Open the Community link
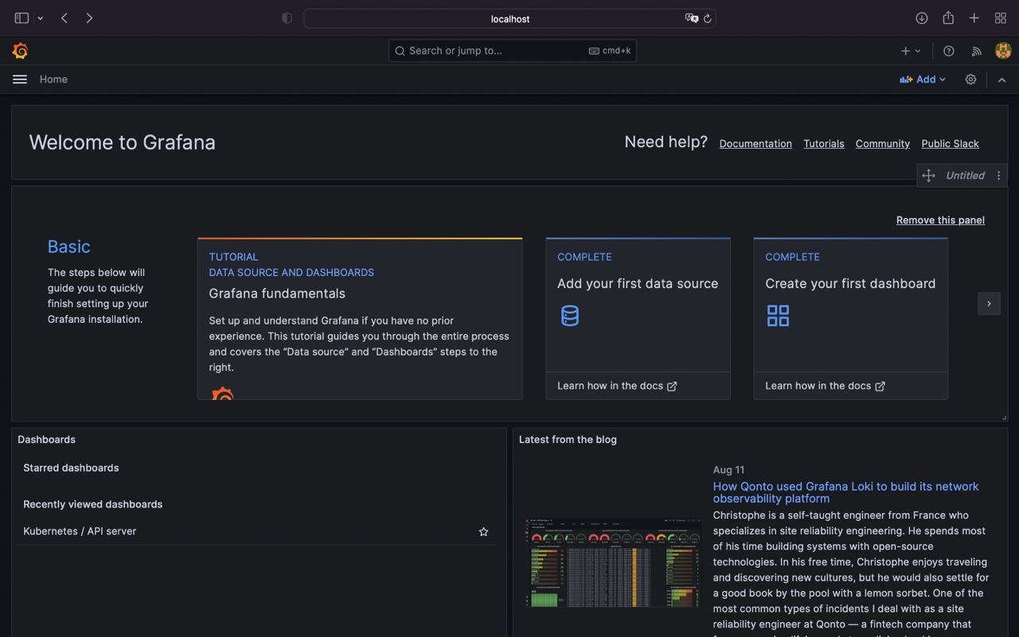Screen dimensions: 1019x637 tap(883, 144)
